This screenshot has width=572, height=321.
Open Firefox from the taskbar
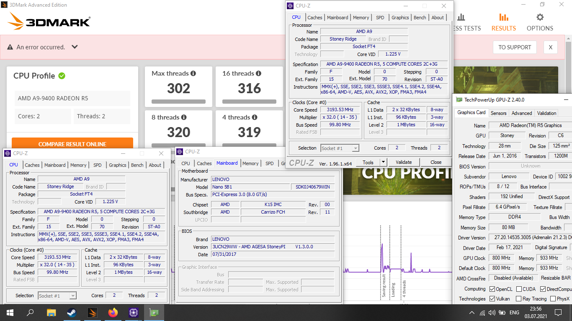pos(113,312)
